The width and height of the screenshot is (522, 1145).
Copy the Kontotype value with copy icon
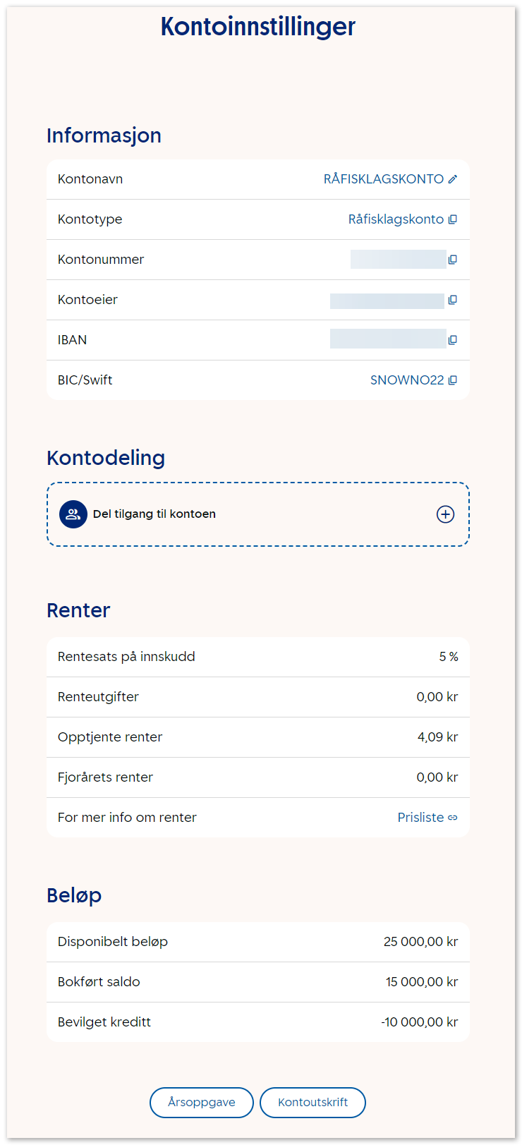click(453, 219)
